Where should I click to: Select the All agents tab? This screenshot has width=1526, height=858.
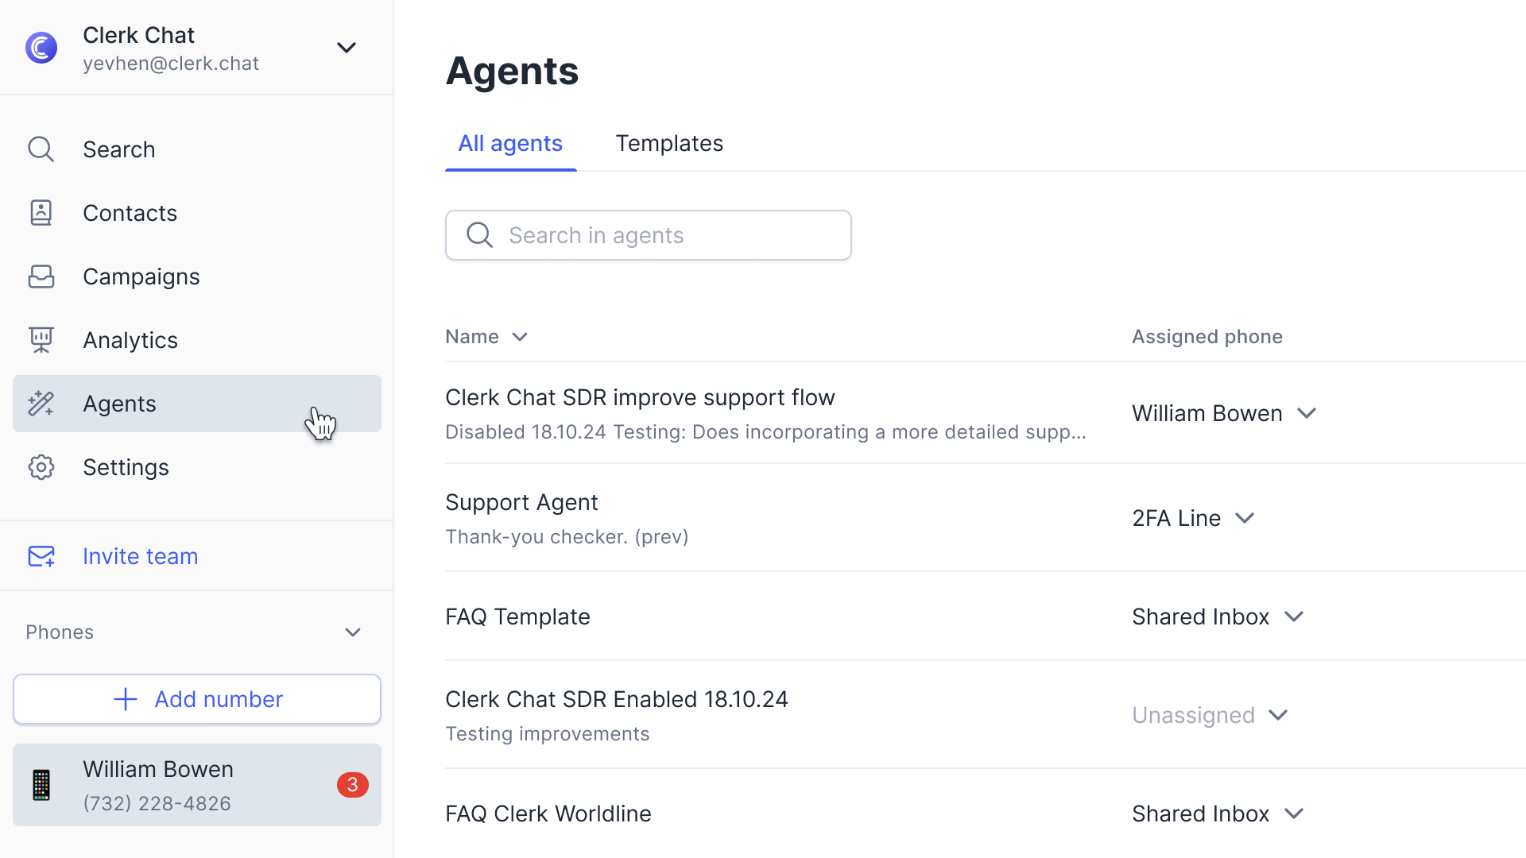tap(510, 143)
